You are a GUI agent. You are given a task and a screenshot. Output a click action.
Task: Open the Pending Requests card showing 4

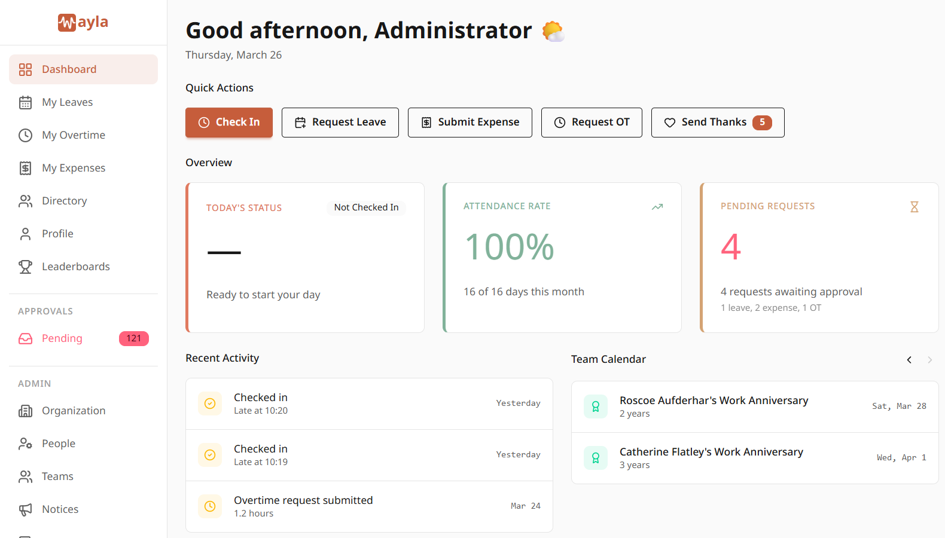819,258
